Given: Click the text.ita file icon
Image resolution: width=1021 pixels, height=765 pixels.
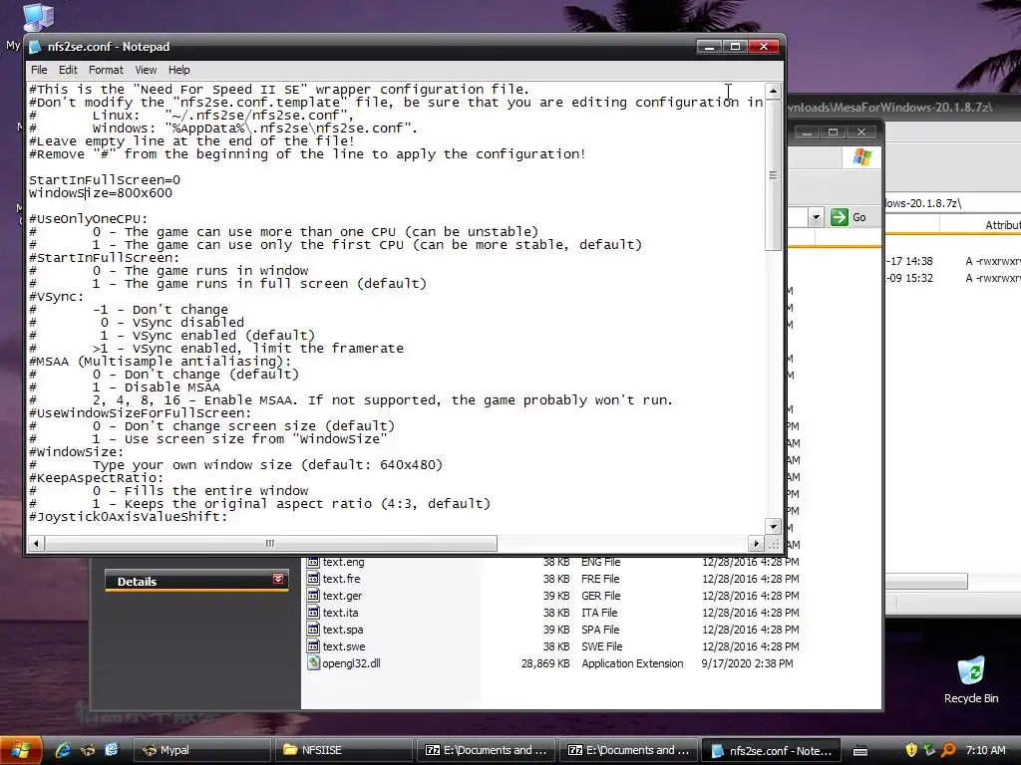Looking at the screenshot, I should [x=313, y=613].
